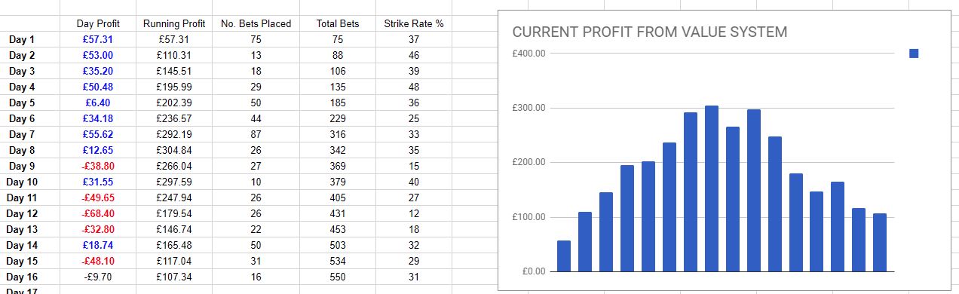
Task: Select the Total Bets header cell
Action: [x=338, y=23]
